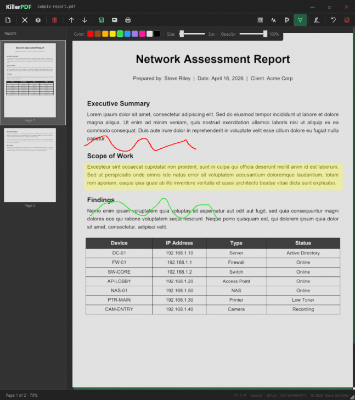Click the PAGES panel header

[10, 34]
